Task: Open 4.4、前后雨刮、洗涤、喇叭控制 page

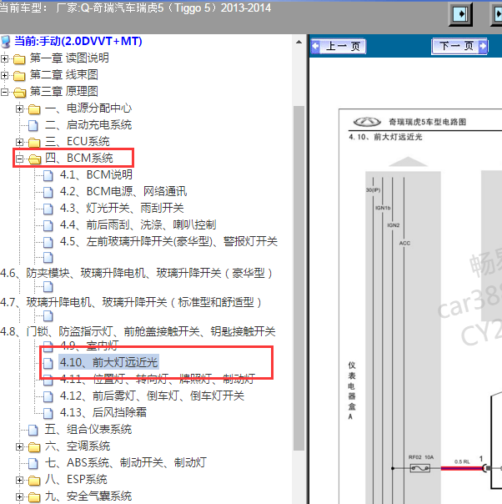Action: pos(138,225)
